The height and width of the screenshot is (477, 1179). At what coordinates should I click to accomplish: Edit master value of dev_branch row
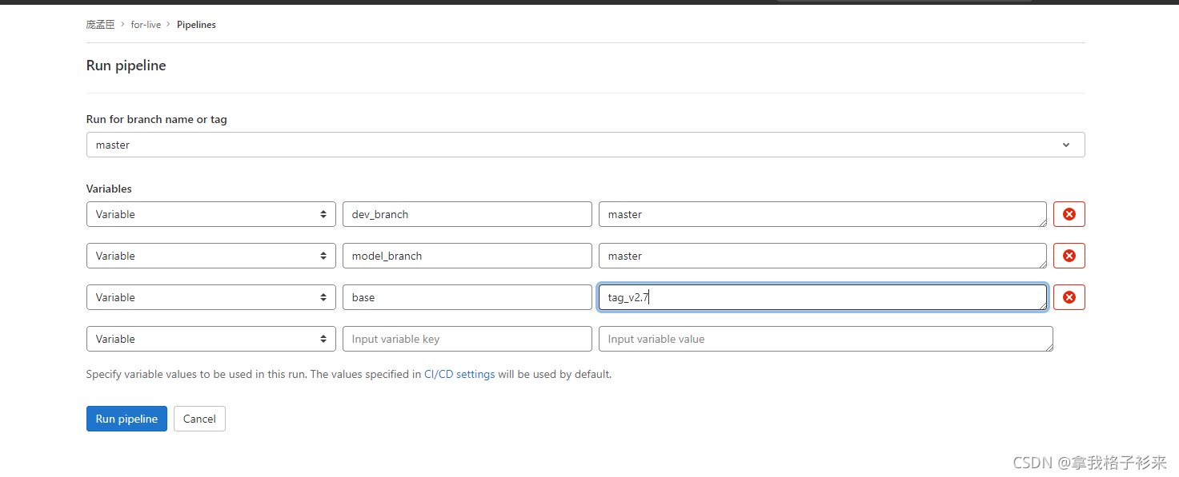coord(823,214)
